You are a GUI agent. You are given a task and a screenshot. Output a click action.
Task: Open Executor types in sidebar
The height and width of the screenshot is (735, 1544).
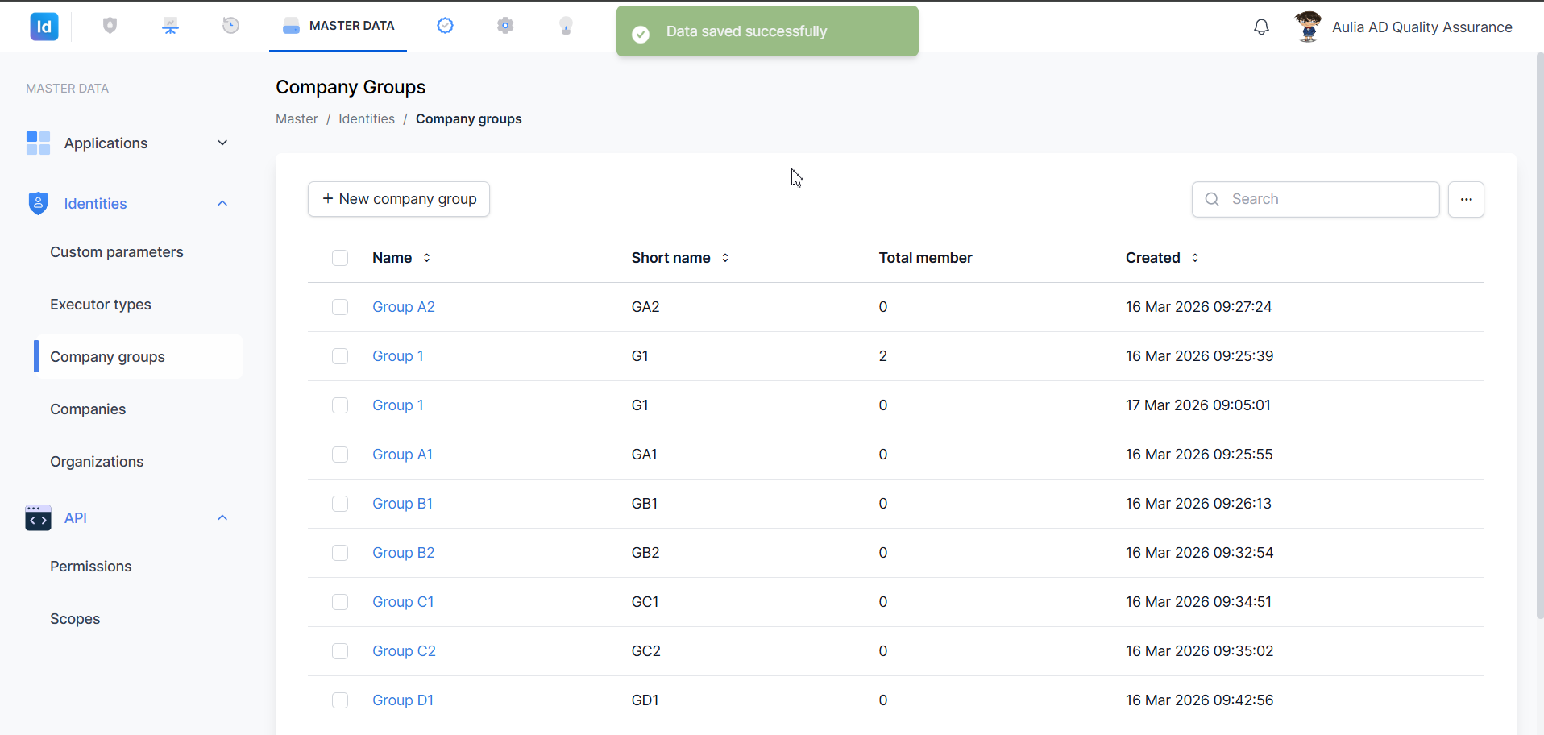pos(101,305)
